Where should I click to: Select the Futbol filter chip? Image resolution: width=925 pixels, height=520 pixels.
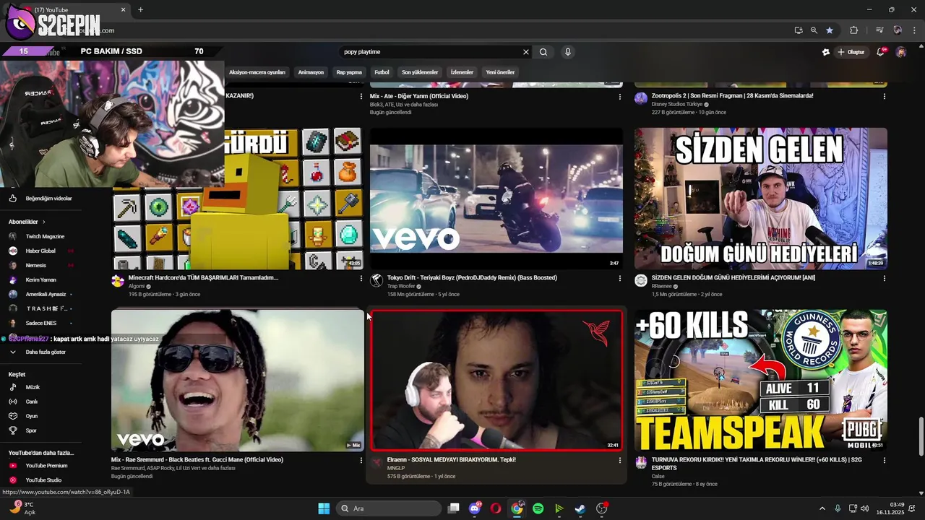click(382, 72)
